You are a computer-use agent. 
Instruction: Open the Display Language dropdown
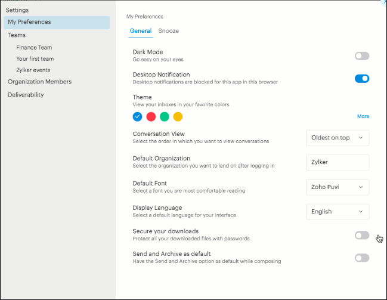(338, 212)
